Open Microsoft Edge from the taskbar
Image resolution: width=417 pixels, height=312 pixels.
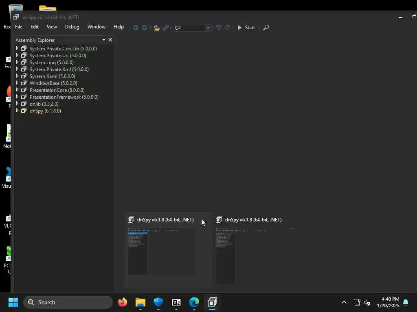[x=194, y=302]
